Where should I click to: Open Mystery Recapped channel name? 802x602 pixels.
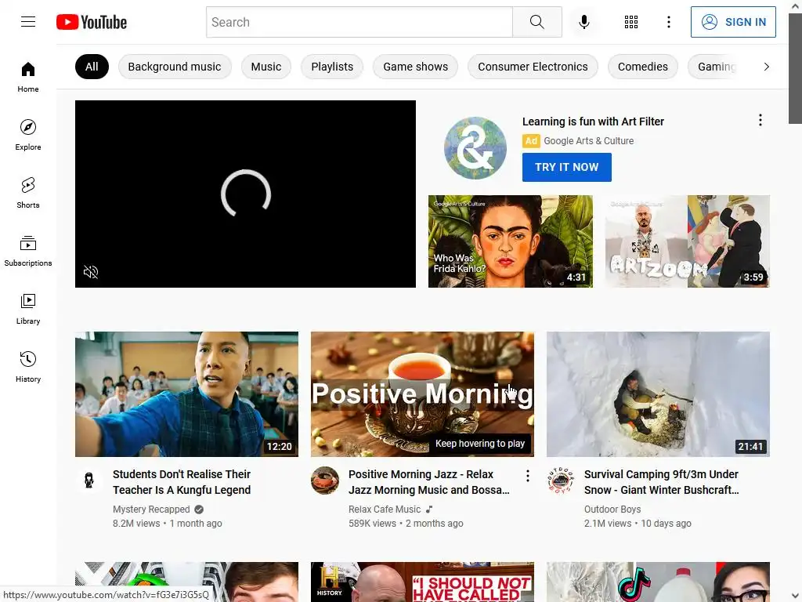[151, 510]
